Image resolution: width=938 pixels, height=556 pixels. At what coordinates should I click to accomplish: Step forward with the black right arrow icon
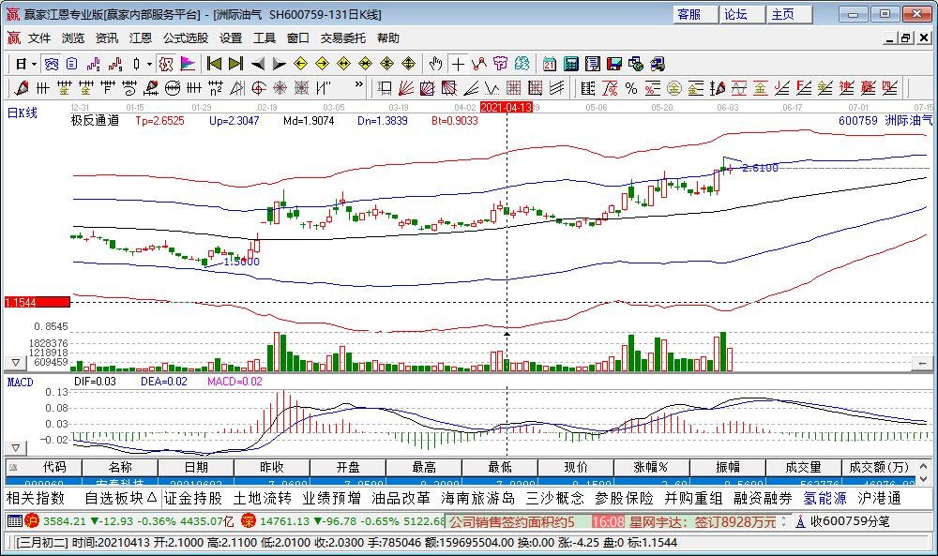(x=279, y=64)
